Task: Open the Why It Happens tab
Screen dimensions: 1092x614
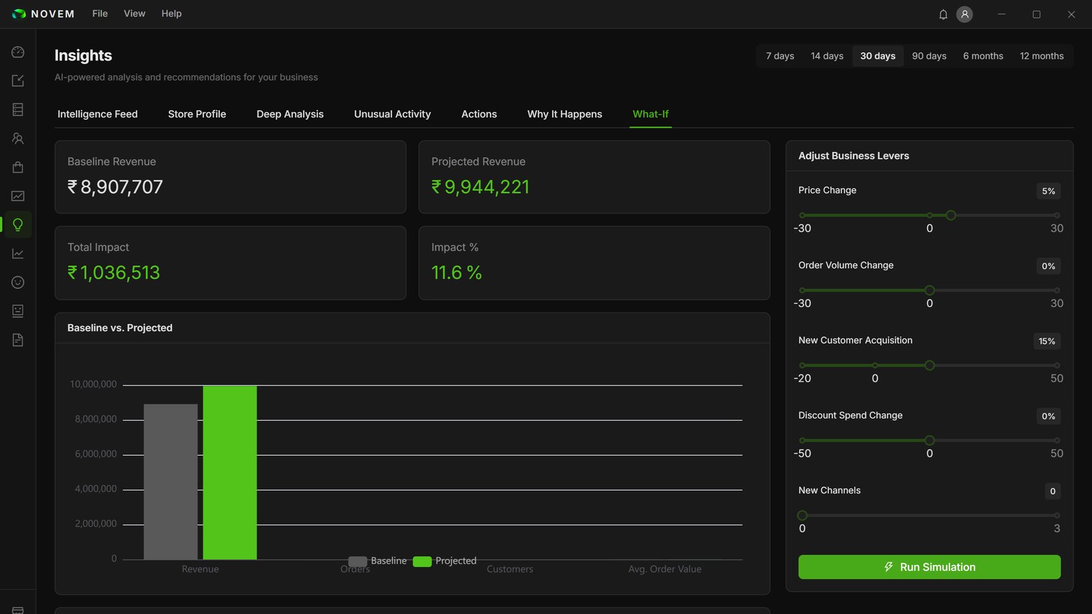Action: coord(564,114)
